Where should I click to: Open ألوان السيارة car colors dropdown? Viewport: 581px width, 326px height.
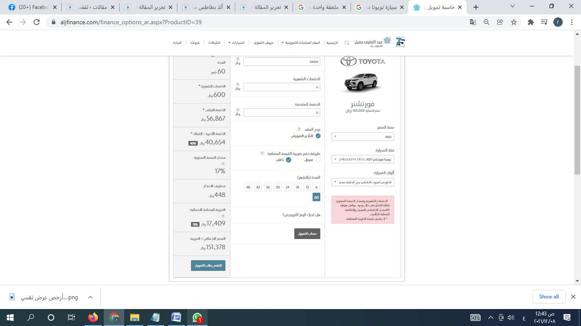pyautogui.click(x=363, y=182)
